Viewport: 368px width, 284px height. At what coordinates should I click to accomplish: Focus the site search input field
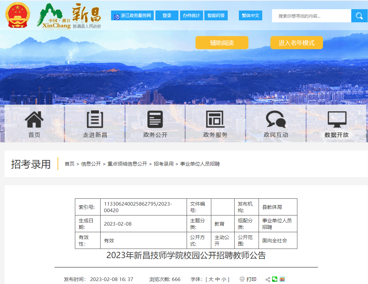coord(311,16)
